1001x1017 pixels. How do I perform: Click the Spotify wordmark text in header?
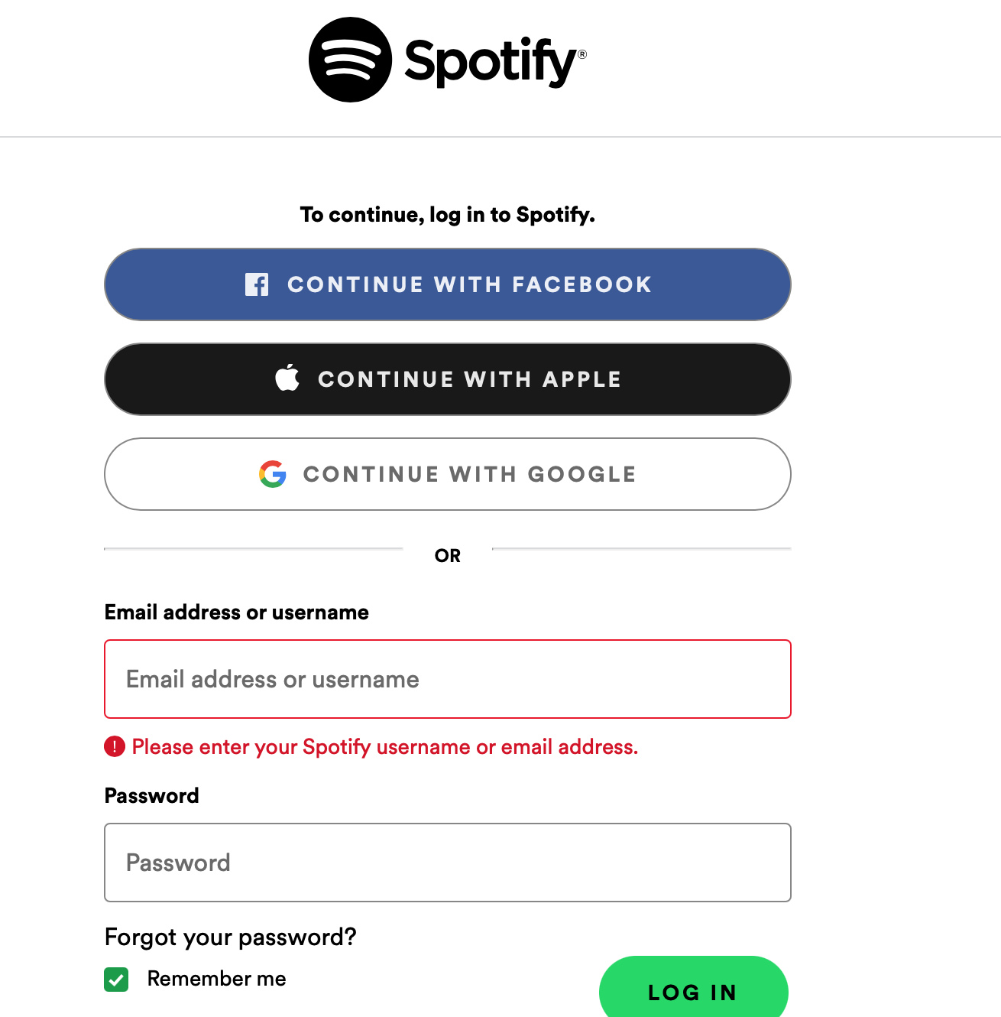click(x=495, y=62)
